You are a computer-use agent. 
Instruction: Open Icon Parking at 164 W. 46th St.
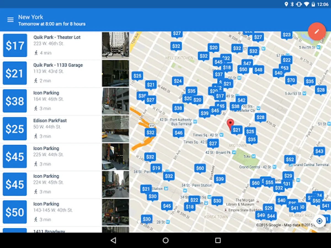point(65,101)
